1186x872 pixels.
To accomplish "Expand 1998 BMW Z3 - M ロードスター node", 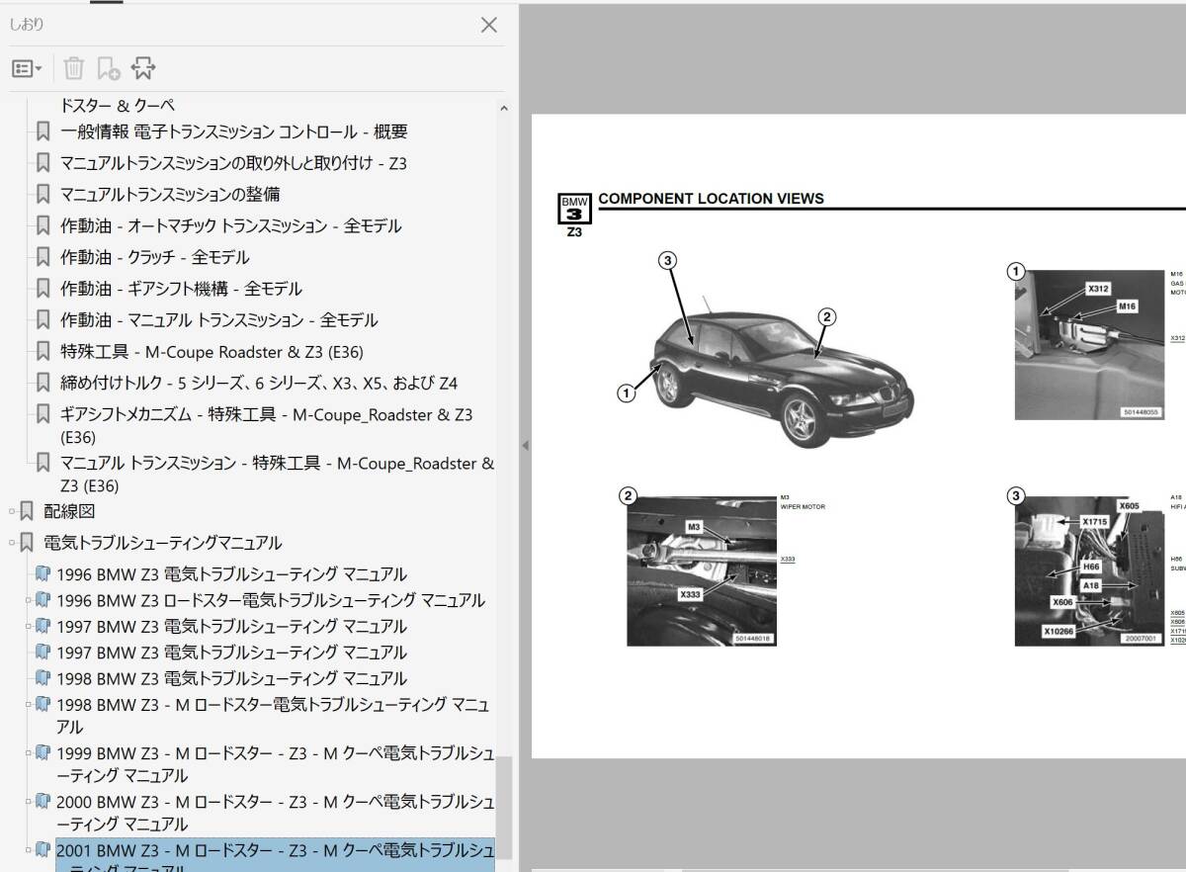I will click(28, 705).
